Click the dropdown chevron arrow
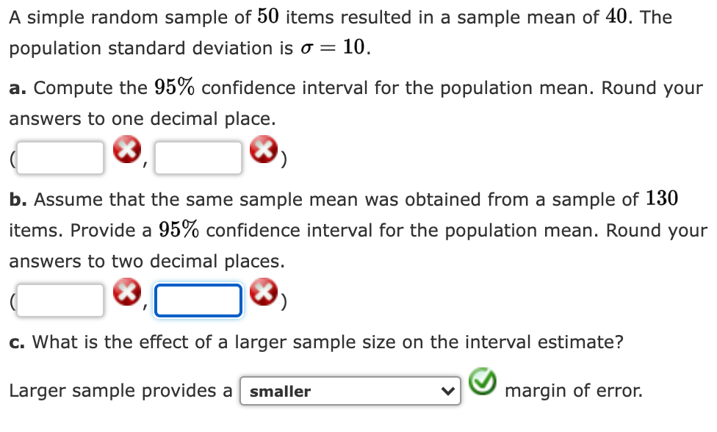Viewport: 717px width, 432px height. click(x=449, y=391)
